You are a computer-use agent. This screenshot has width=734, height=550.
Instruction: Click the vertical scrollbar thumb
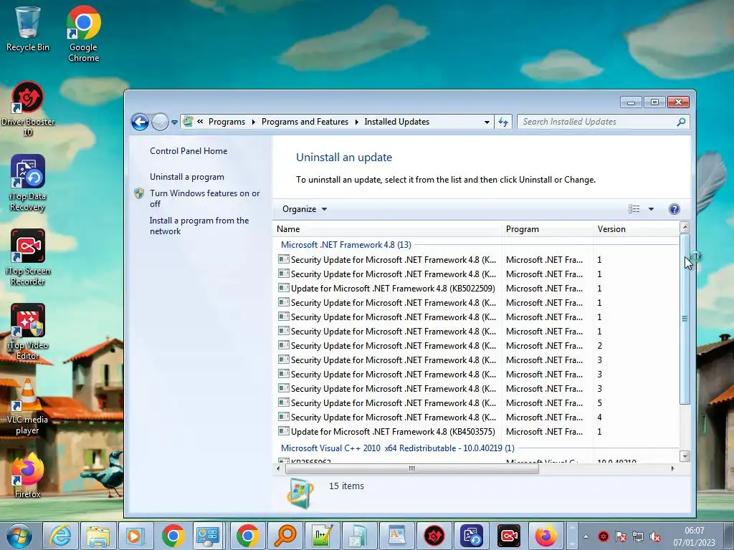pos(685,319)
